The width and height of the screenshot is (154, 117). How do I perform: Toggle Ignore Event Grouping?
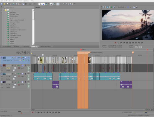pos(54,4)
